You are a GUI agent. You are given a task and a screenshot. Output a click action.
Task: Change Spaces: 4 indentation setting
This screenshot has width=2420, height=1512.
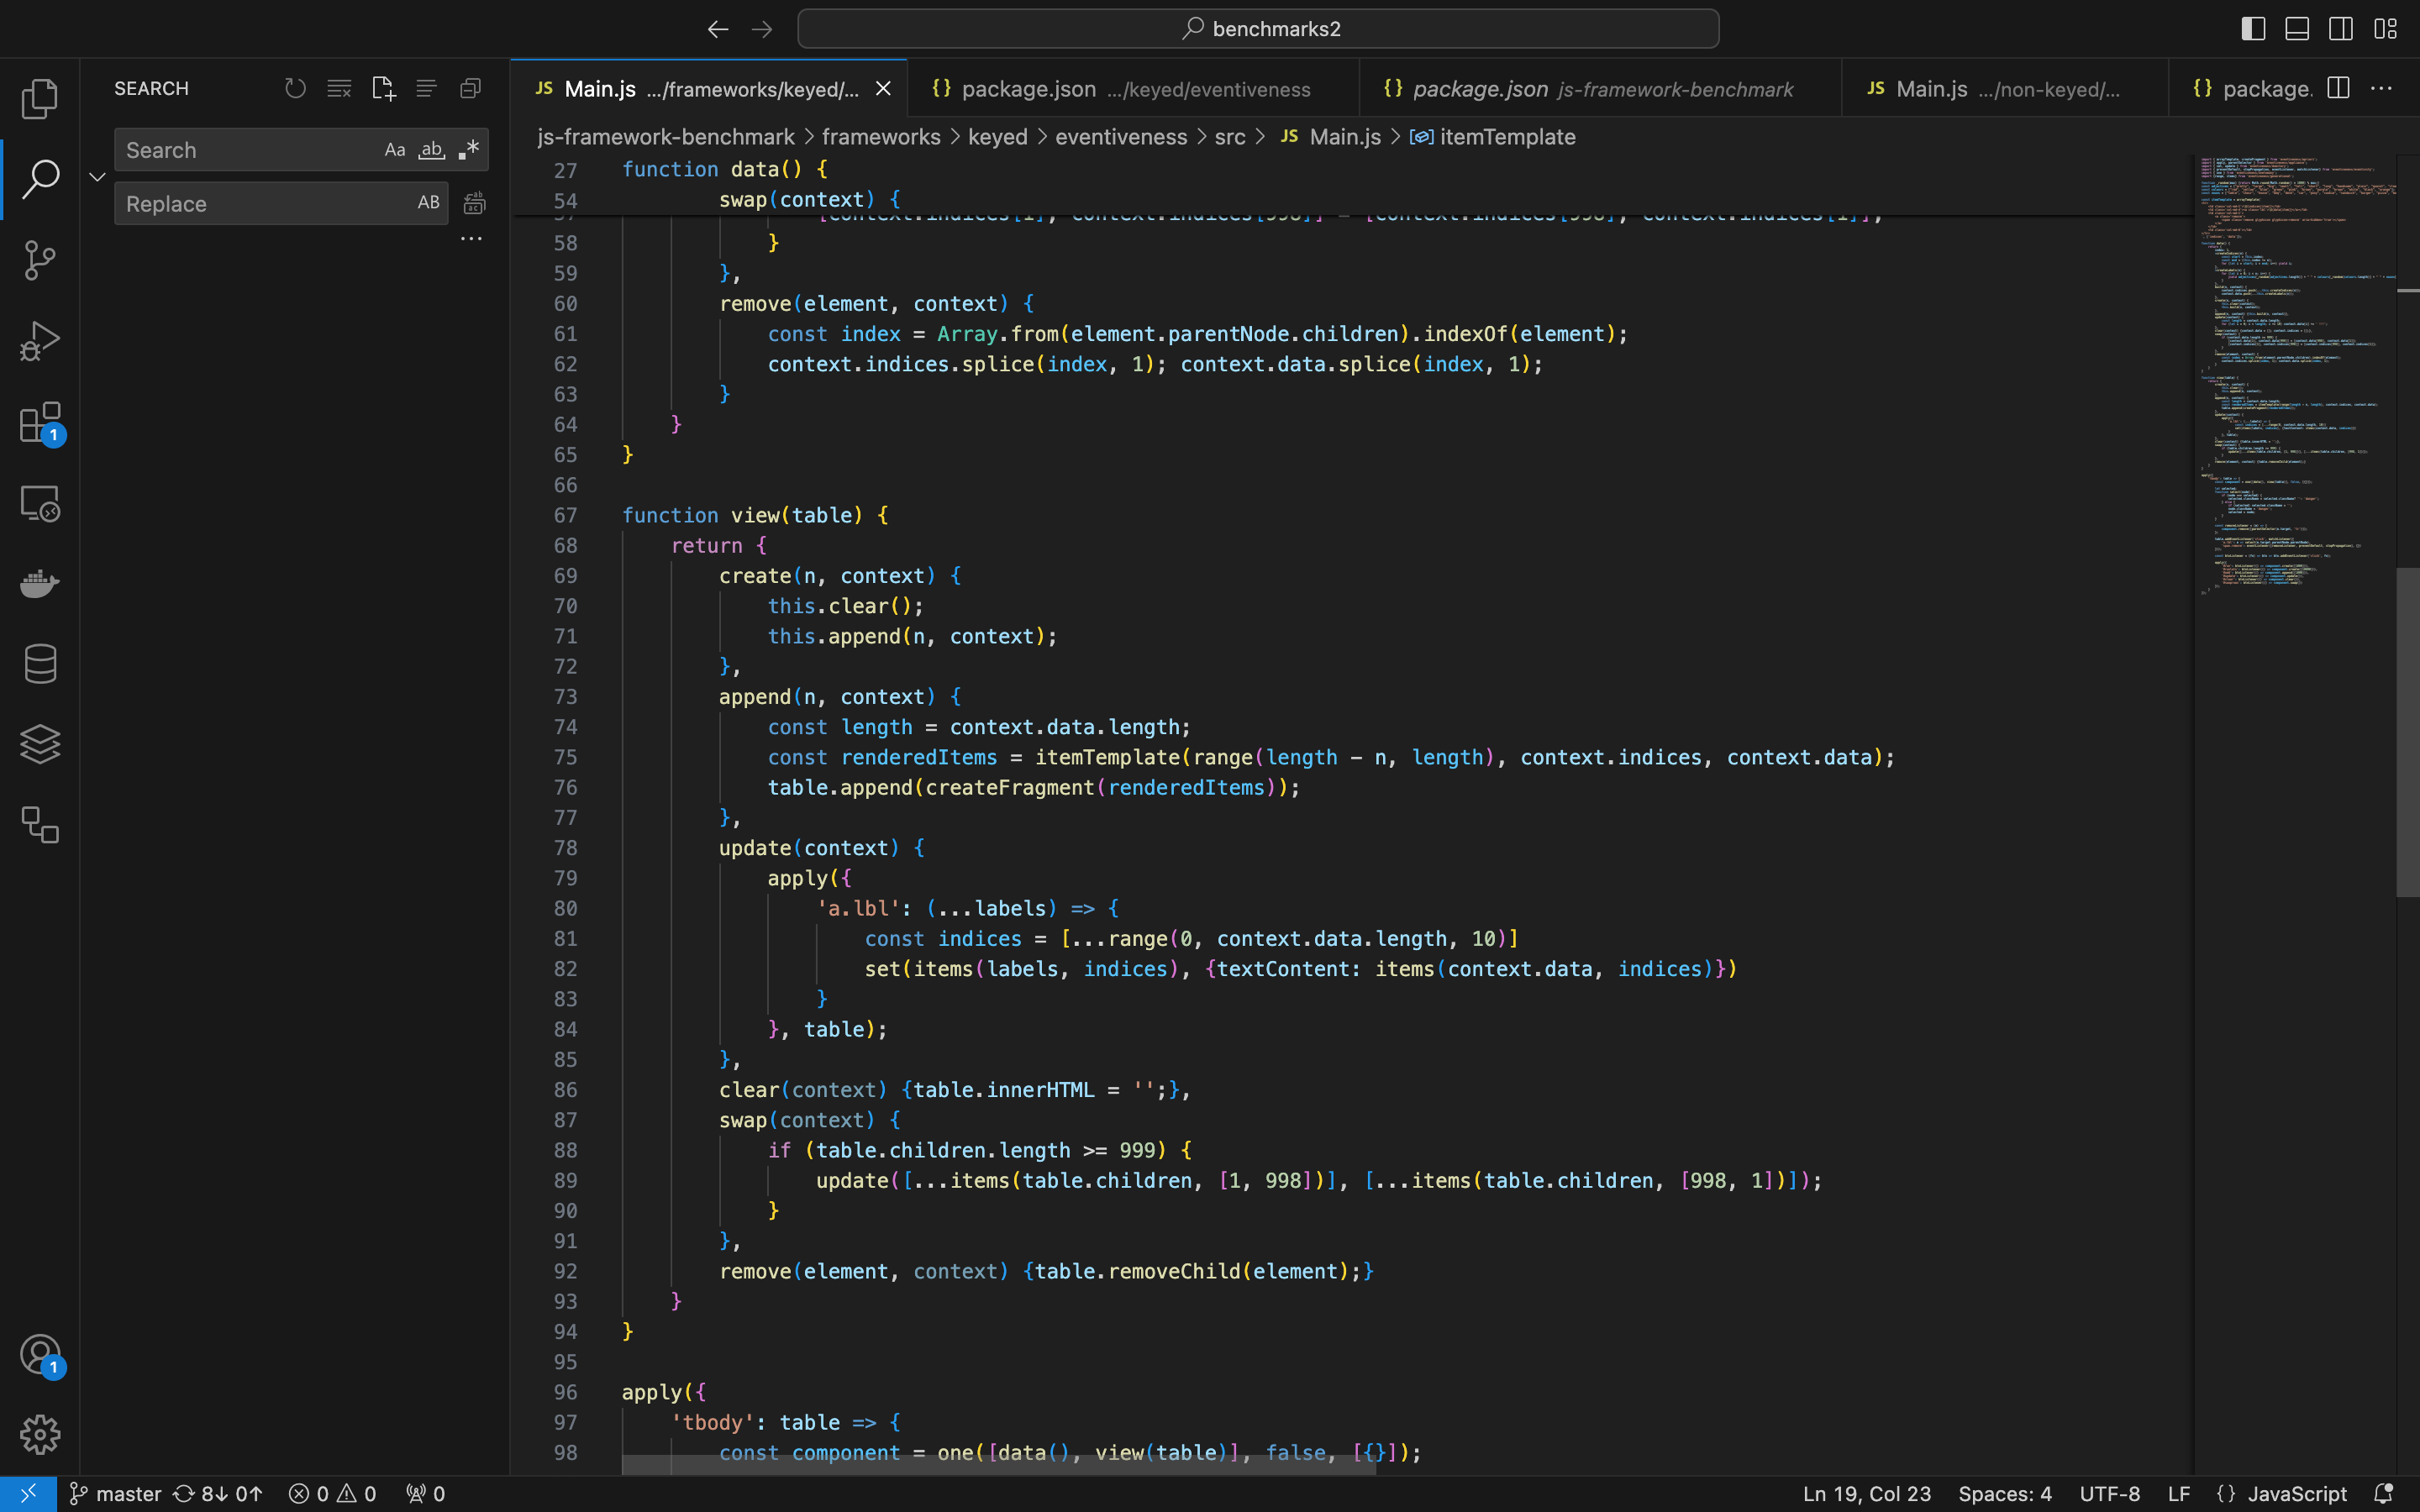(2005, 1494)
